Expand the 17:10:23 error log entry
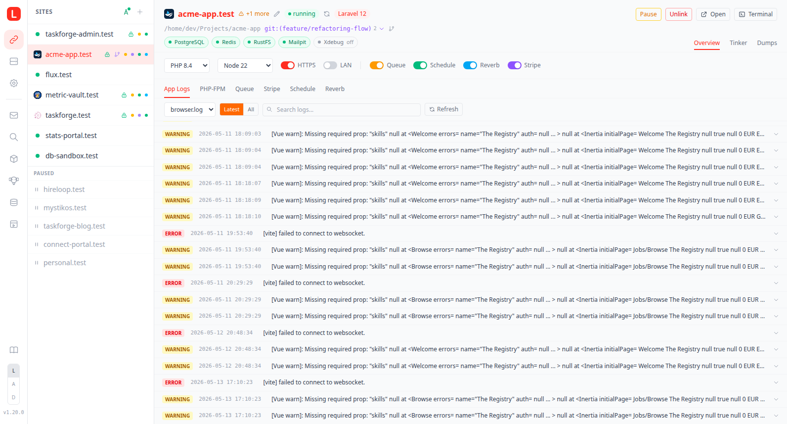This screenshot has width=787, height=424. click(x=776, y=382)
